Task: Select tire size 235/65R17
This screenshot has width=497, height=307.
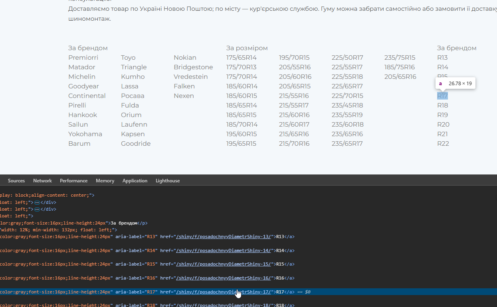Action: point(347,144)
